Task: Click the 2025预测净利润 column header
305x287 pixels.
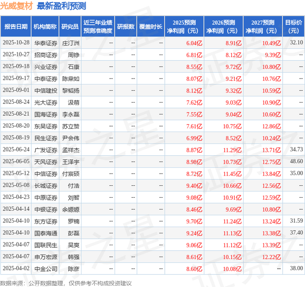Action: pos(184,27)
